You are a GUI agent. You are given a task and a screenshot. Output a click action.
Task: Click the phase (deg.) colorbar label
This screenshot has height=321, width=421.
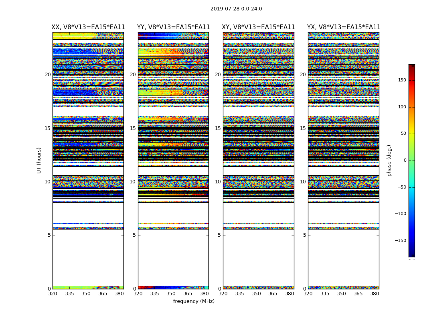389,160
